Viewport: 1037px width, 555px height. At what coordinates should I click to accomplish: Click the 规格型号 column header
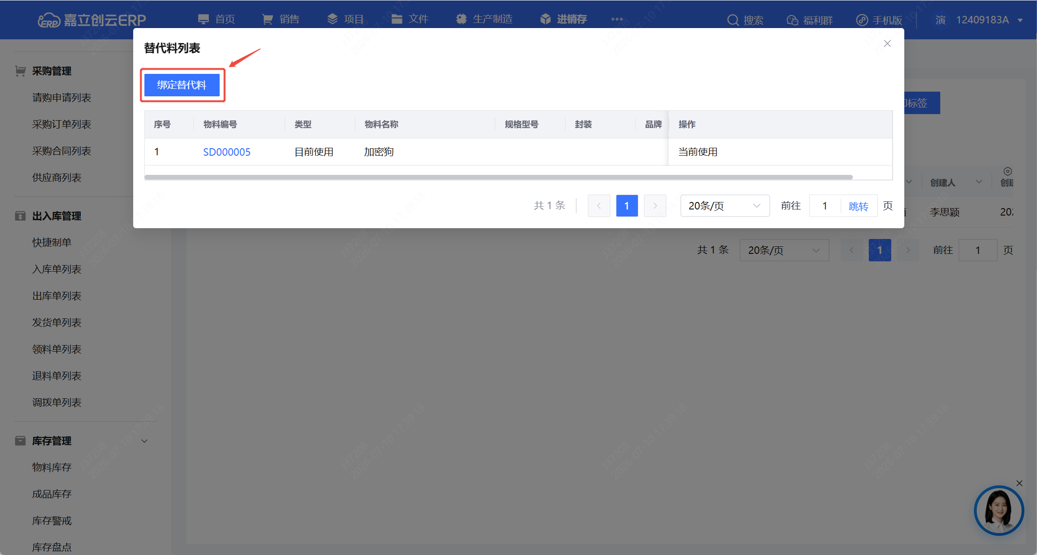coord(522,124)
